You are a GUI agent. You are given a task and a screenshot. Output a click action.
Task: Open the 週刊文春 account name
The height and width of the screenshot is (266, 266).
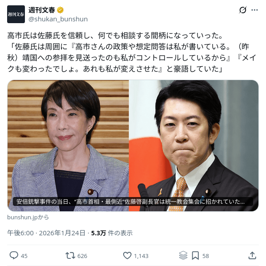[41, 10]
